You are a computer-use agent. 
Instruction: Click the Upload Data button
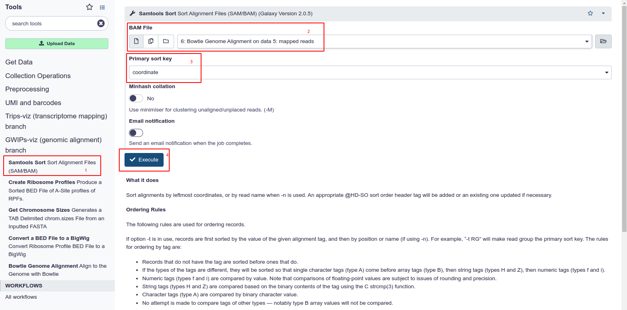tap(57, 43)
